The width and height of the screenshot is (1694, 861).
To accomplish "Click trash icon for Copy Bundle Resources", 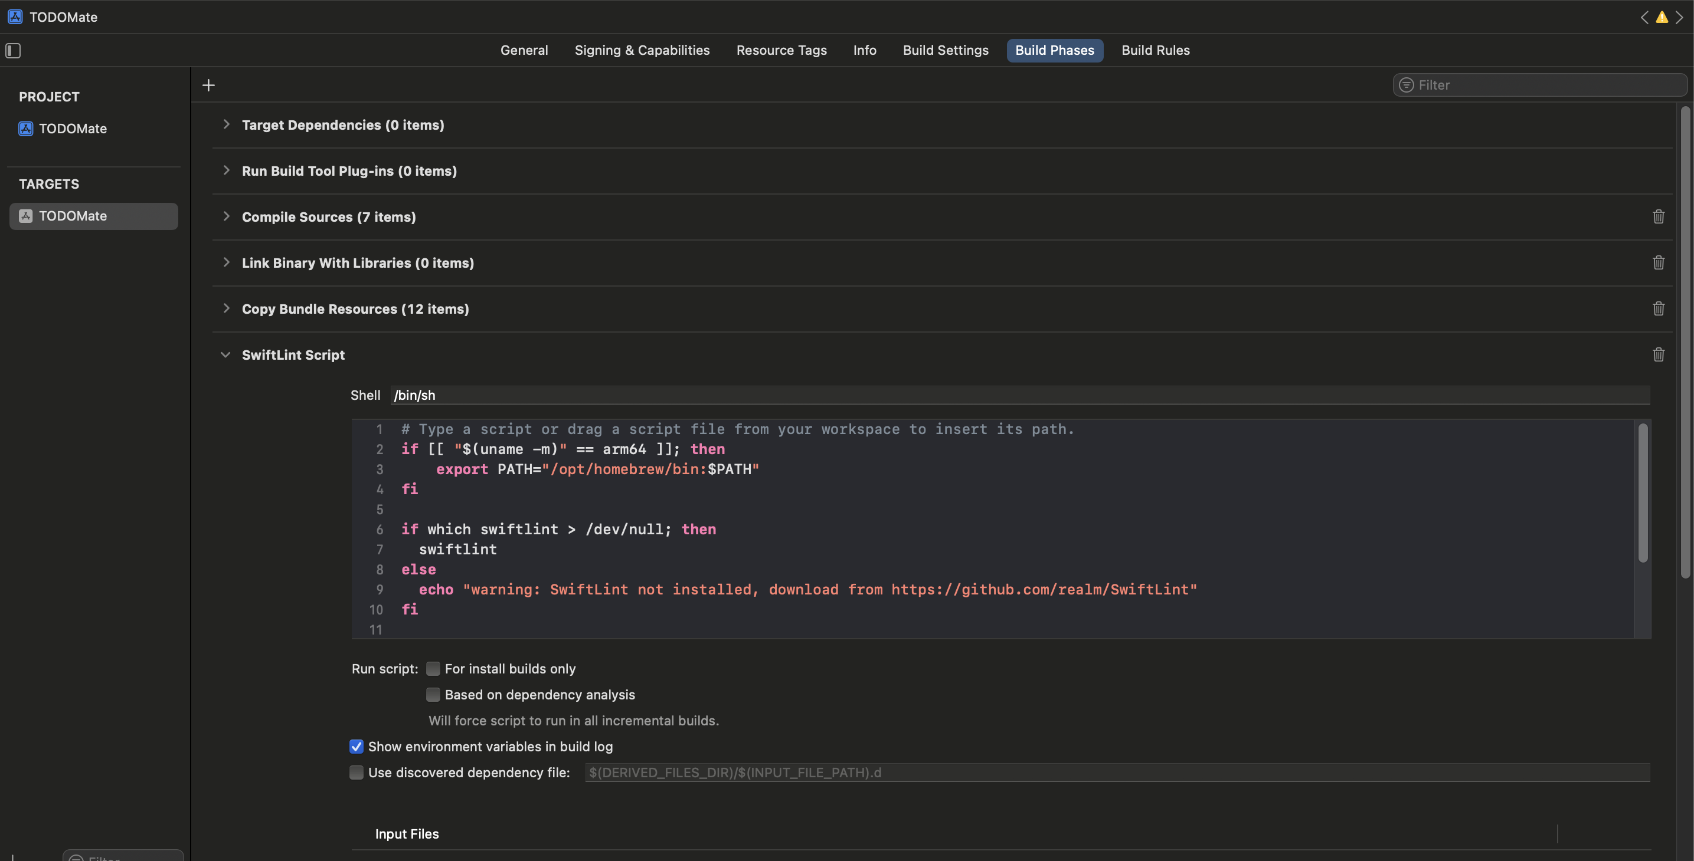I will coord(1658,309).
